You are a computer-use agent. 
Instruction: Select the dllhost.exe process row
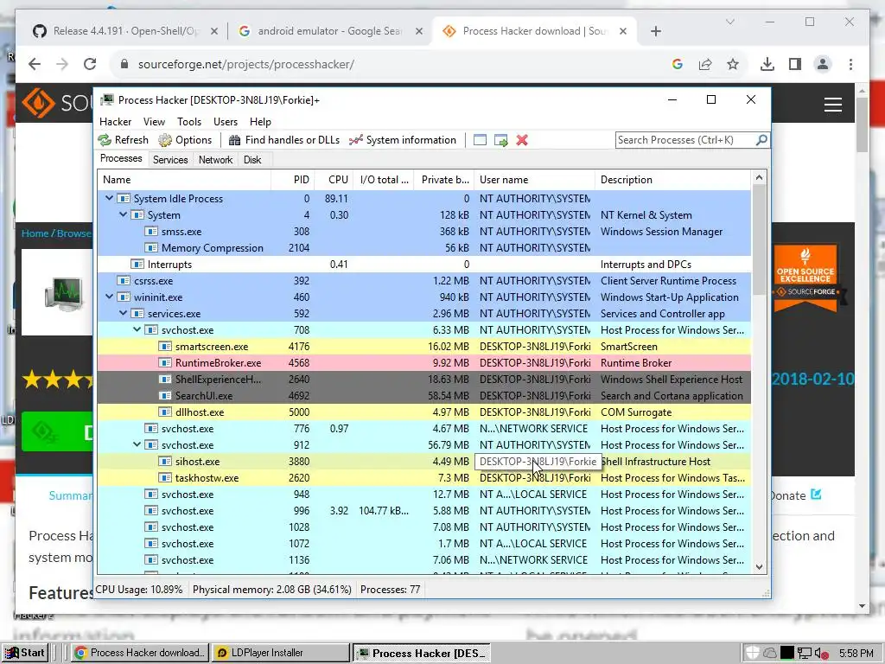pos(423,412)
